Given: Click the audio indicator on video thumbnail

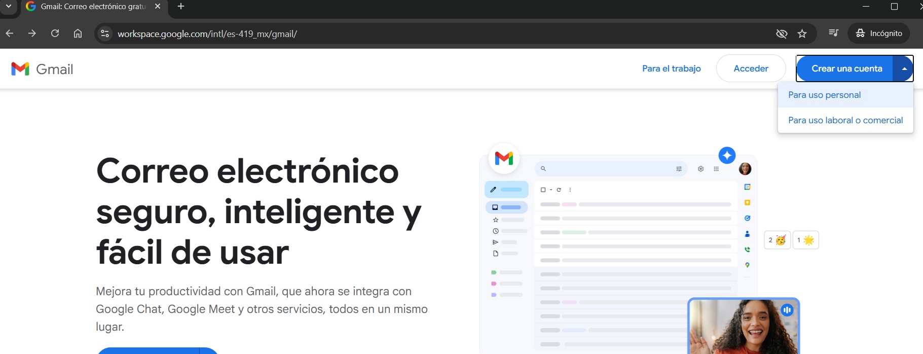Looking at the screenshot, I should coord(787,310).
